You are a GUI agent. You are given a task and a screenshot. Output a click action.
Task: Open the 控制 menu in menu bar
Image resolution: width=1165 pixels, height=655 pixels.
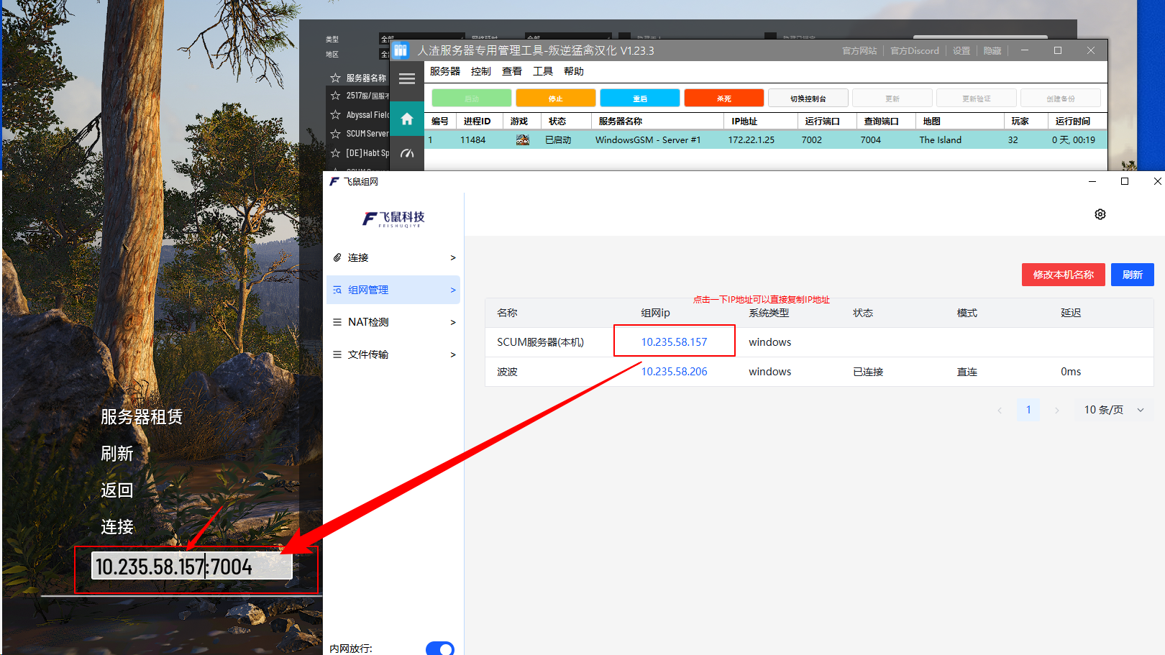[480, 71]
